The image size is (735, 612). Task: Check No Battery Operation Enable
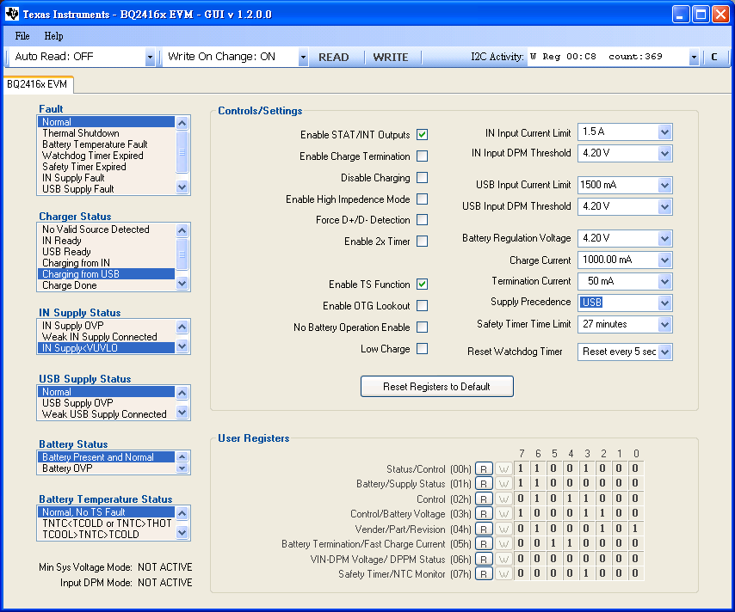click(x=422, y=327)
